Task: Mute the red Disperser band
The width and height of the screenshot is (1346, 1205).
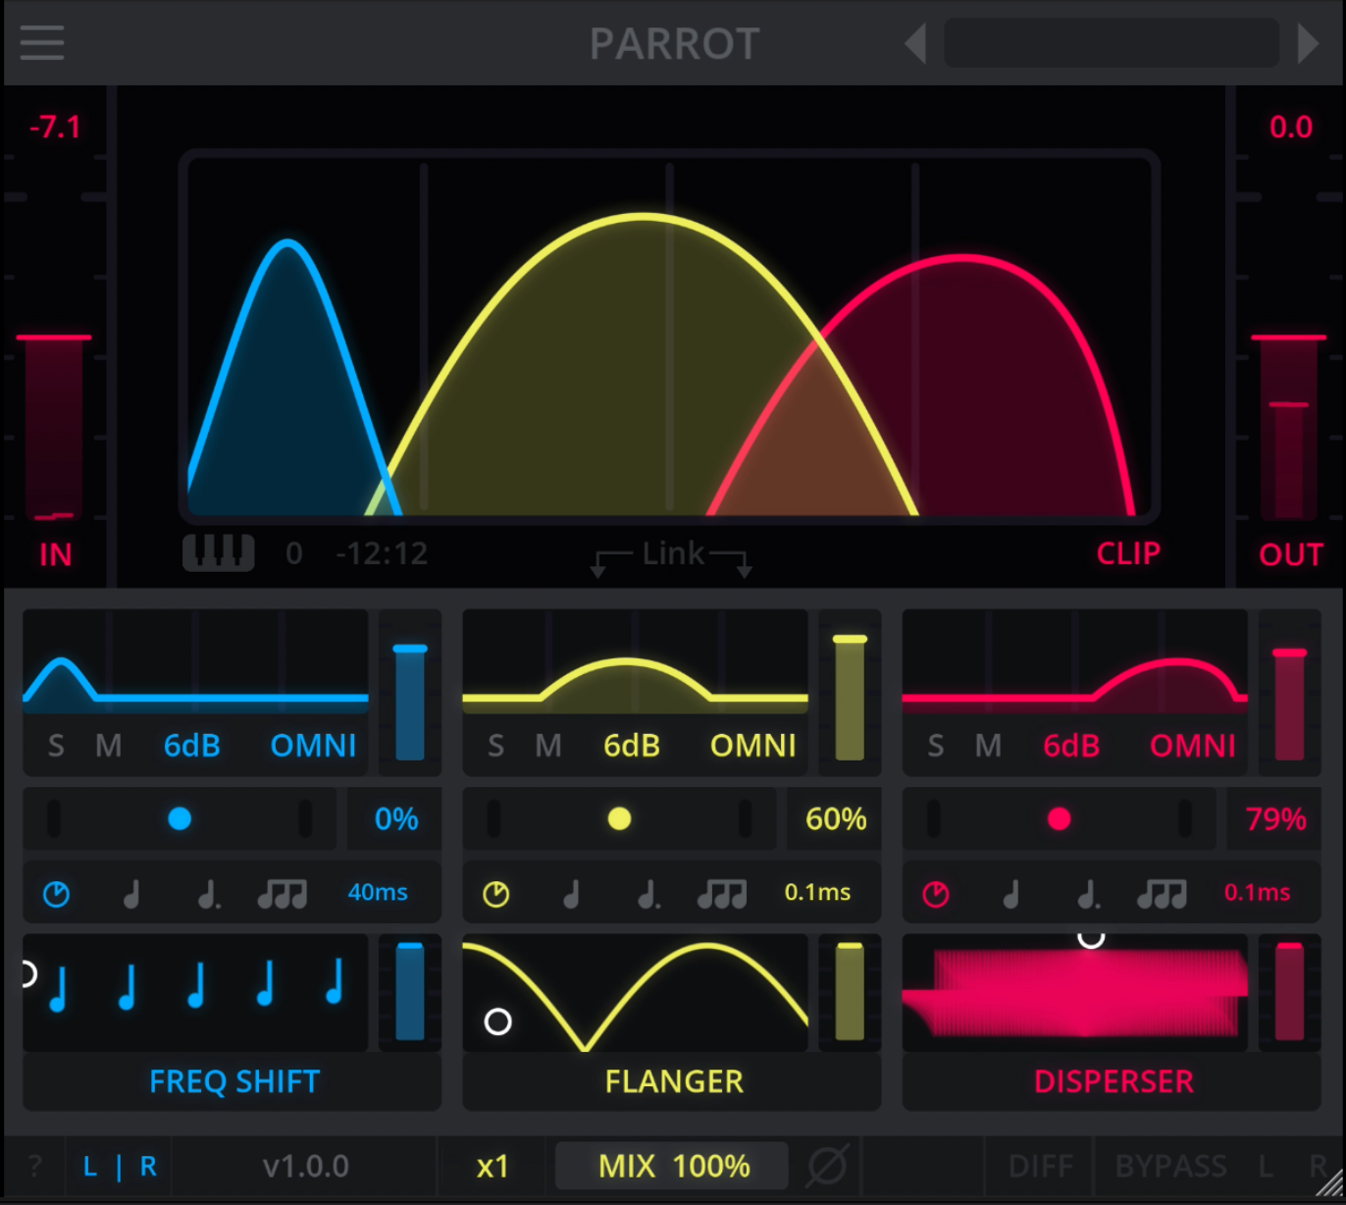Action: (987, 746)
